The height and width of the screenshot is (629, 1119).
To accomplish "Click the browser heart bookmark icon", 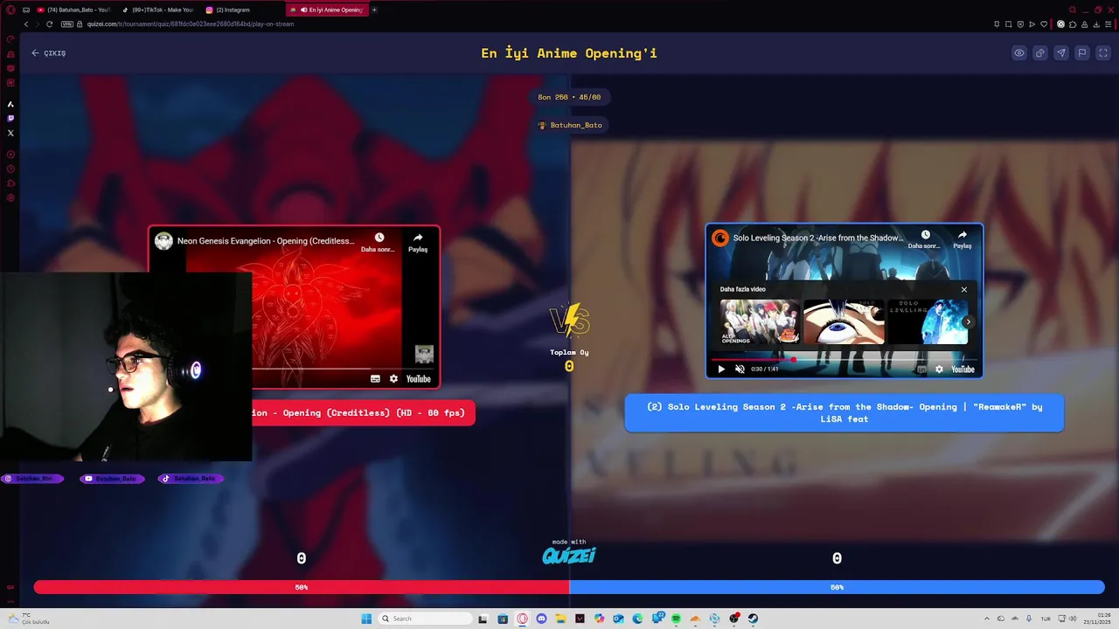I will point(1044,24).
